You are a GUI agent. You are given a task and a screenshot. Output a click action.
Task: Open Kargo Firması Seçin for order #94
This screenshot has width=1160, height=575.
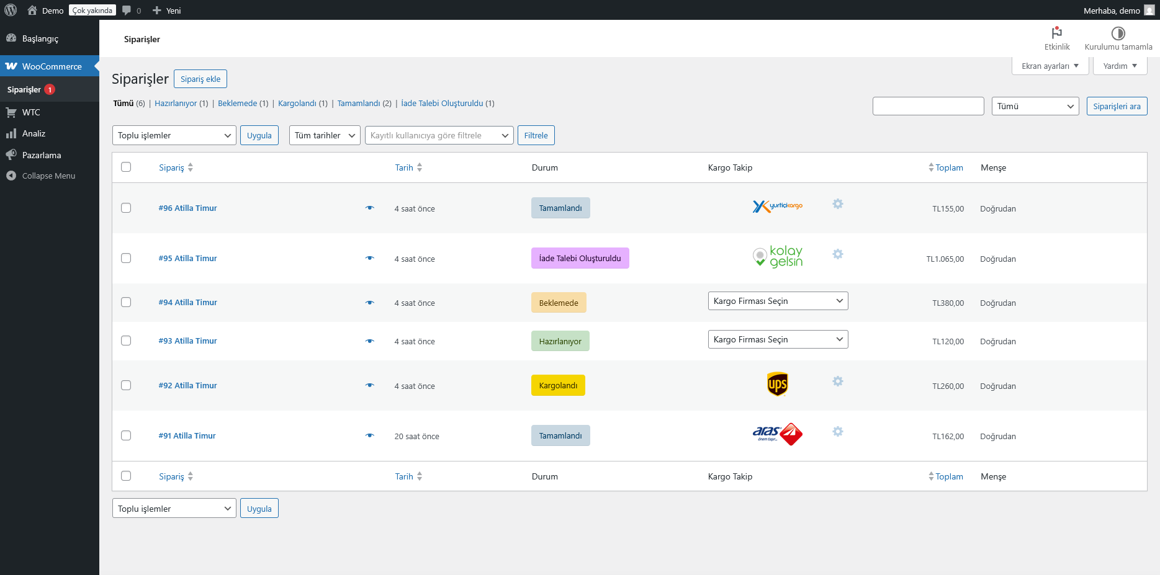point(778,301)
